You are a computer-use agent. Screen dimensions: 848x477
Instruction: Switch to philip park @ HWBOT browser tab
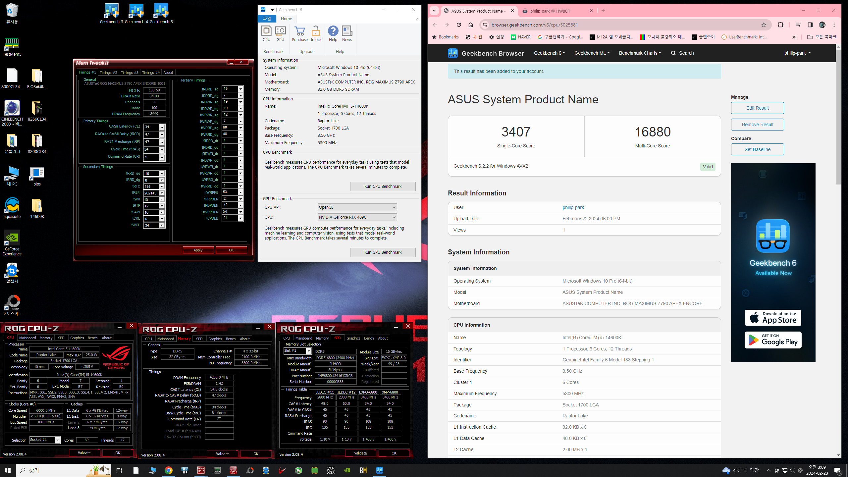click(x=558, y=11)
